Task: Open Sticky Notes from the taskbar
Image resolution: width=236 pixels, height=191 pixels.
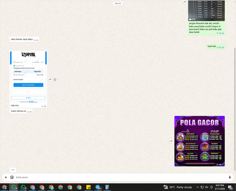Action: pyautogui.click(x=88, y=187)
